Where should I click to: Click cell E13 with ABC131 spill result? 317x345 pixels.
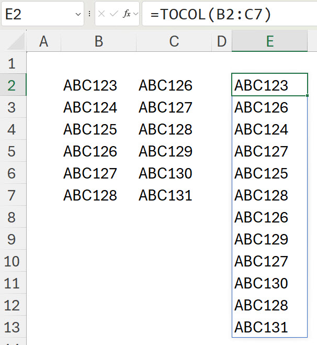[262, 327]
